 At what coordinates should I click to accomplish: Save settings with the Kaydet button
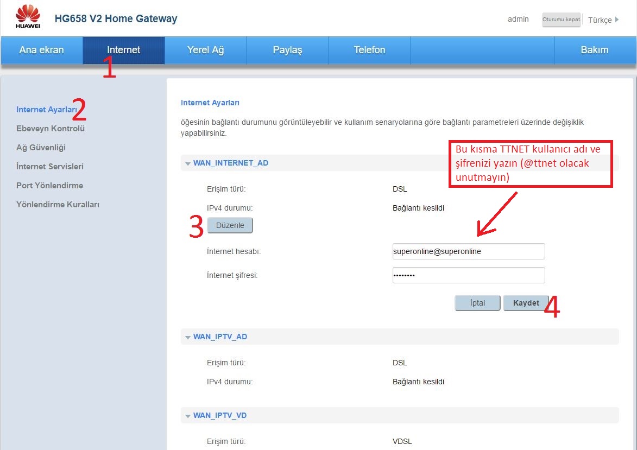click(x=526, y=303)
